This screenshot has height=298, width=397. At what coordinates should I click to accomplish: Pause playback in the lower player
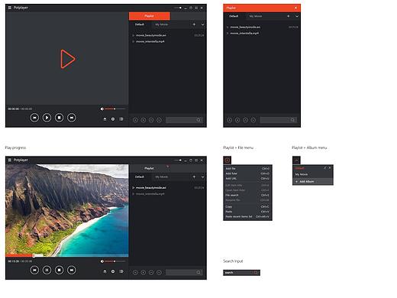coord(47,270)
